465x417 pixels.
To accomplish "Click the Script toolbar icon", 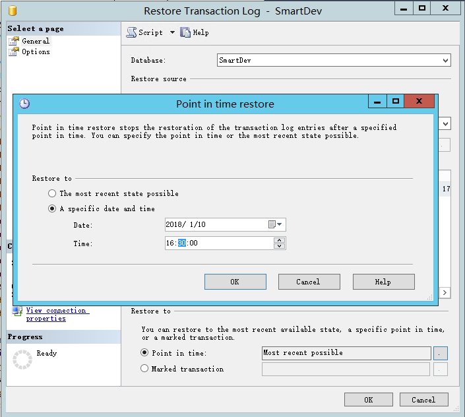I will click(x=132, y=32).
